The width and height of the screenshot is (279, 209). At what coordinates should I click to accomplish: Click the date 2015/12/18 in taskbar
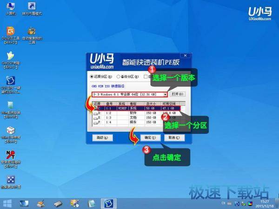265,206
